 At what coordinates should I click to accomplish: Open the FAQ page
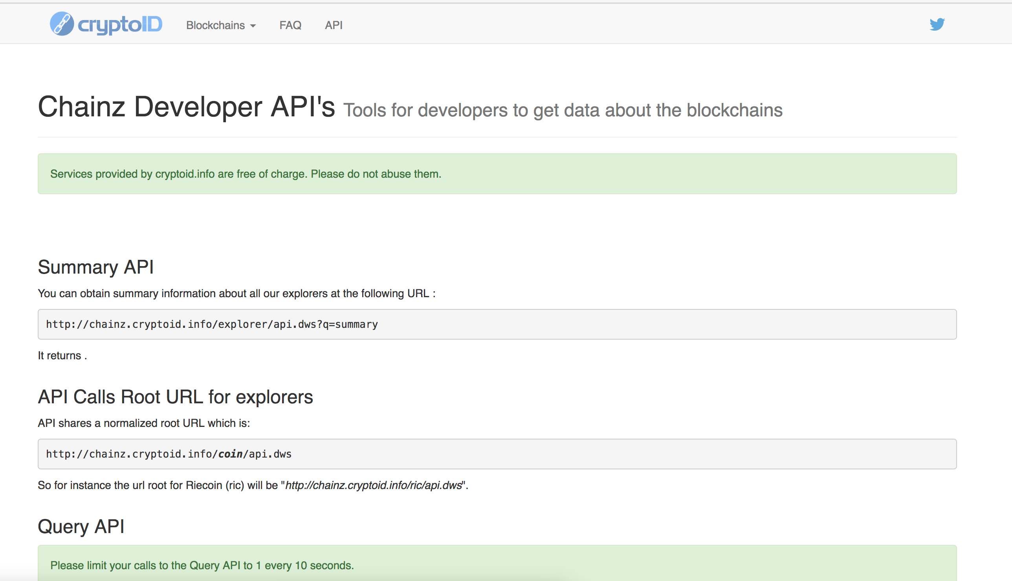pos(290,25)
